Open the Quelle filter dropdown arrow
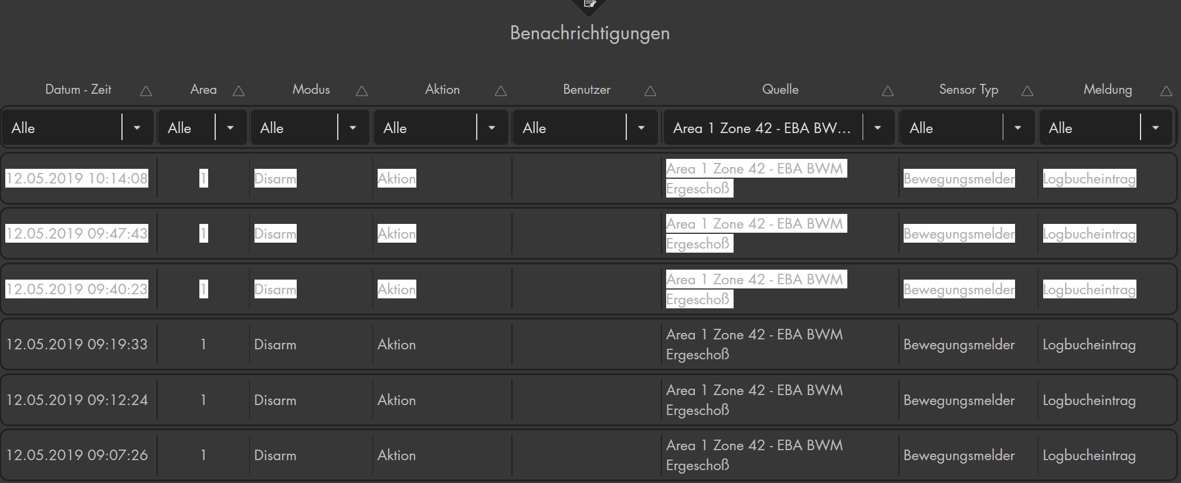 (878, 128)
